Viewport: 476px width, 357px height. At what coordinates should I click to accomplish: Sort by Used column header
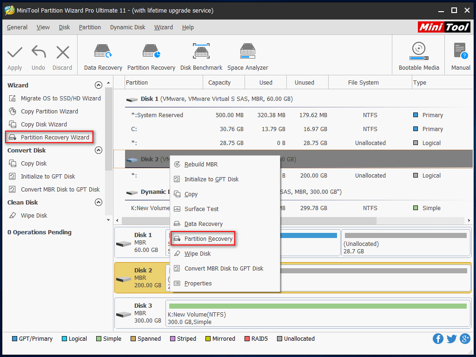click(x=265, y=83)
